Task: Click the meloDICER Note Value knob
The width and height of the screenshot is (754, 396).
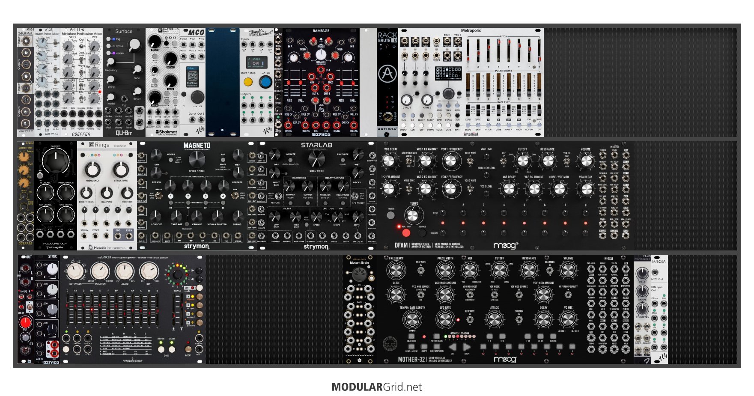Action: click(75, 272)
